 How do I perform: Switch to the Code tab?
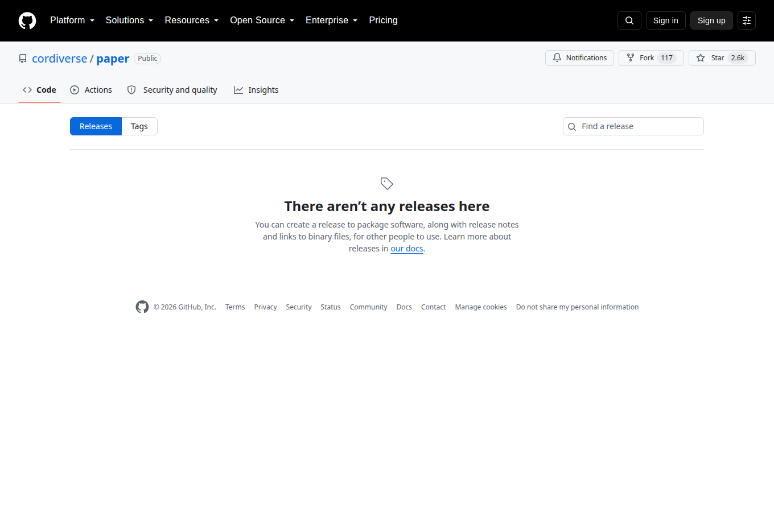coord(39,90)
